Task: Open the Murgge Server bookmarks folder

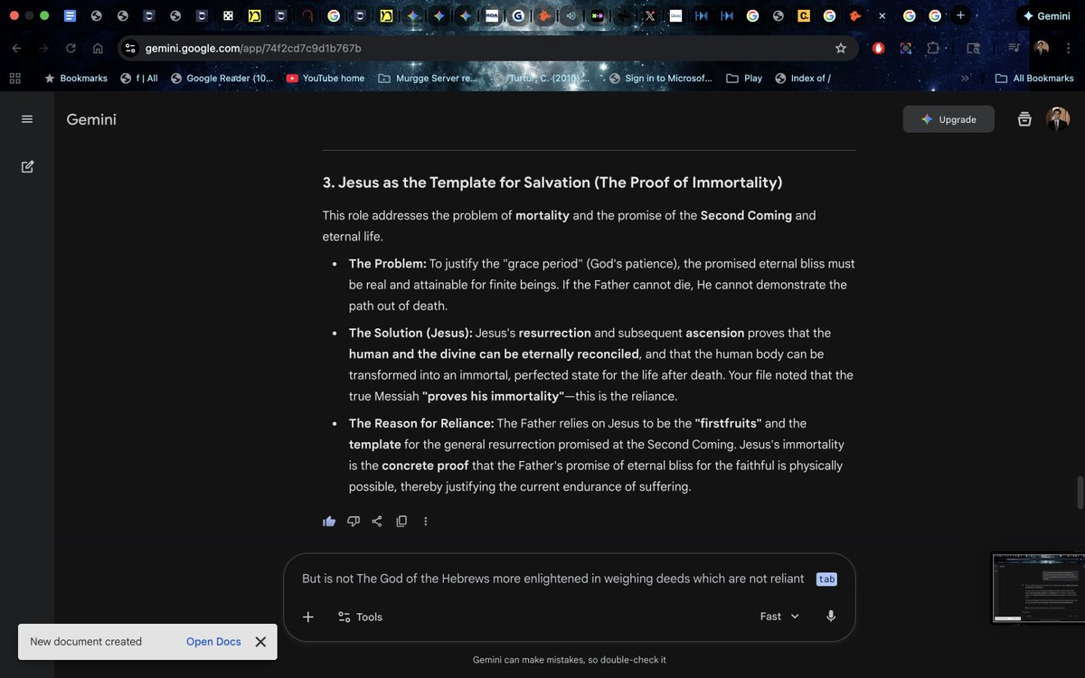Action: tap(428, 79)
